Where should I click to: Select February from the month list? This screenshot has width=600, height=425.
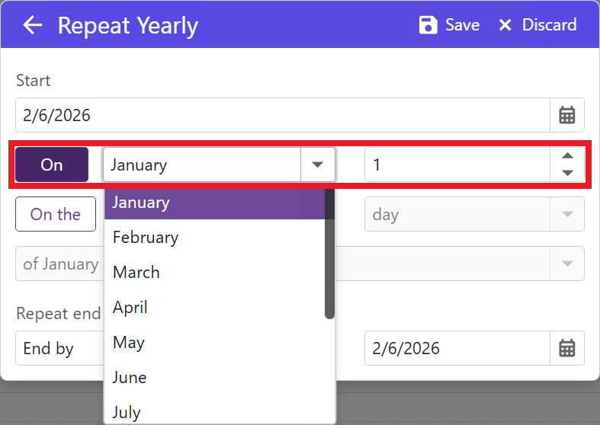145,237
